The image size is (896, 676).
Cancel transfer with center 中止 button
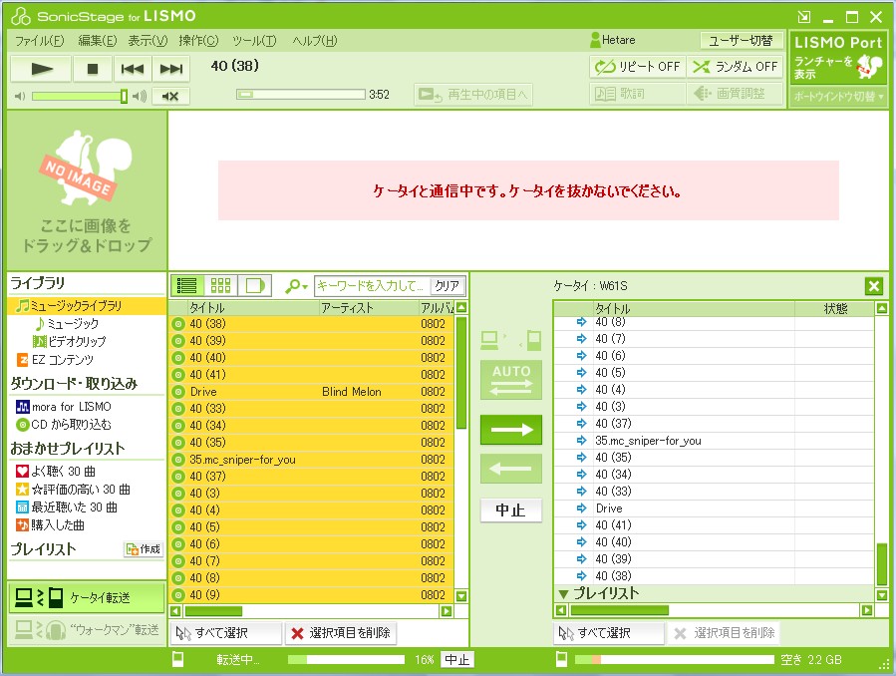(511, 509)
